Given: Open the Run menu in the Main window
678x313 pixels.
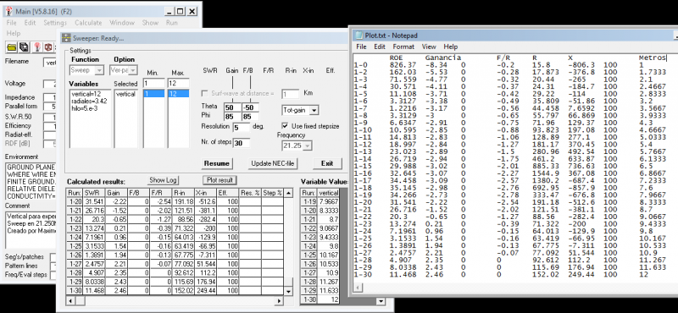Looking at the screenshot, I should (x=172, y=23).
